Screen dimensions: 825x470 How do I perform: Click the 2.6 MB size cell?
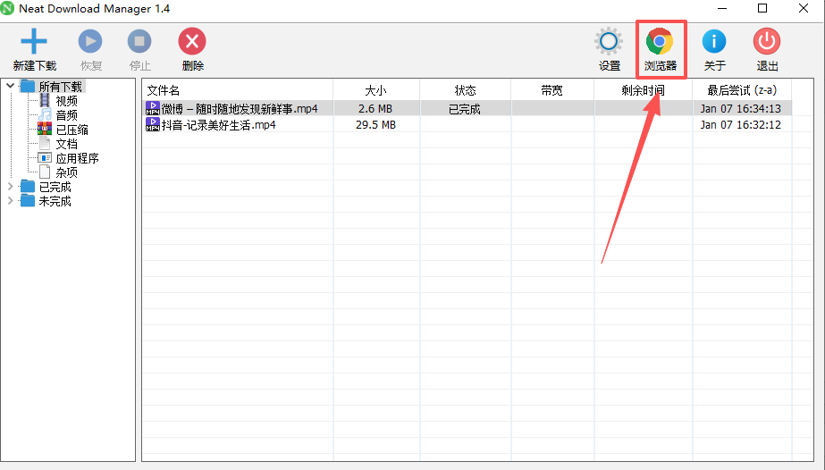coord(375,109)
